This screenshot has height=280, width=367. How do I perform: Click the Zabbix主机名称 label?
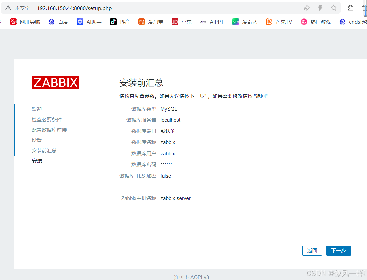tap(139, 198)
